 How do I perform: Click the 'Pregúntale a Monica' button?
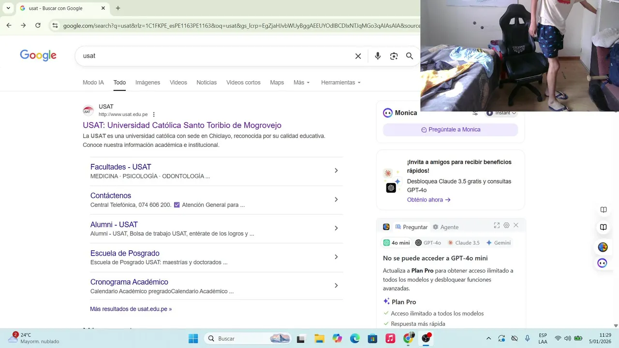(x=451, y=130)
